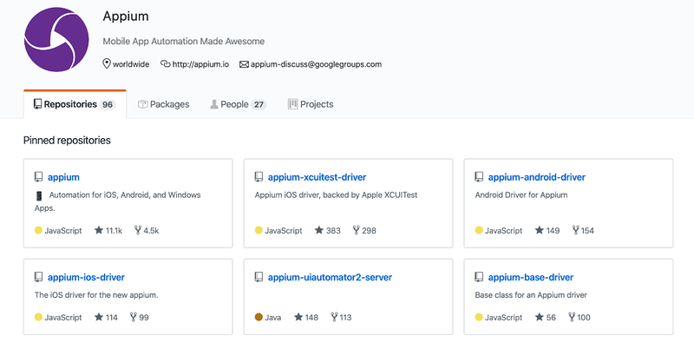This screenshot has width=694, height=349.
Task: Click 'Base class for an Appium driver'
Action: click(531, 295)
